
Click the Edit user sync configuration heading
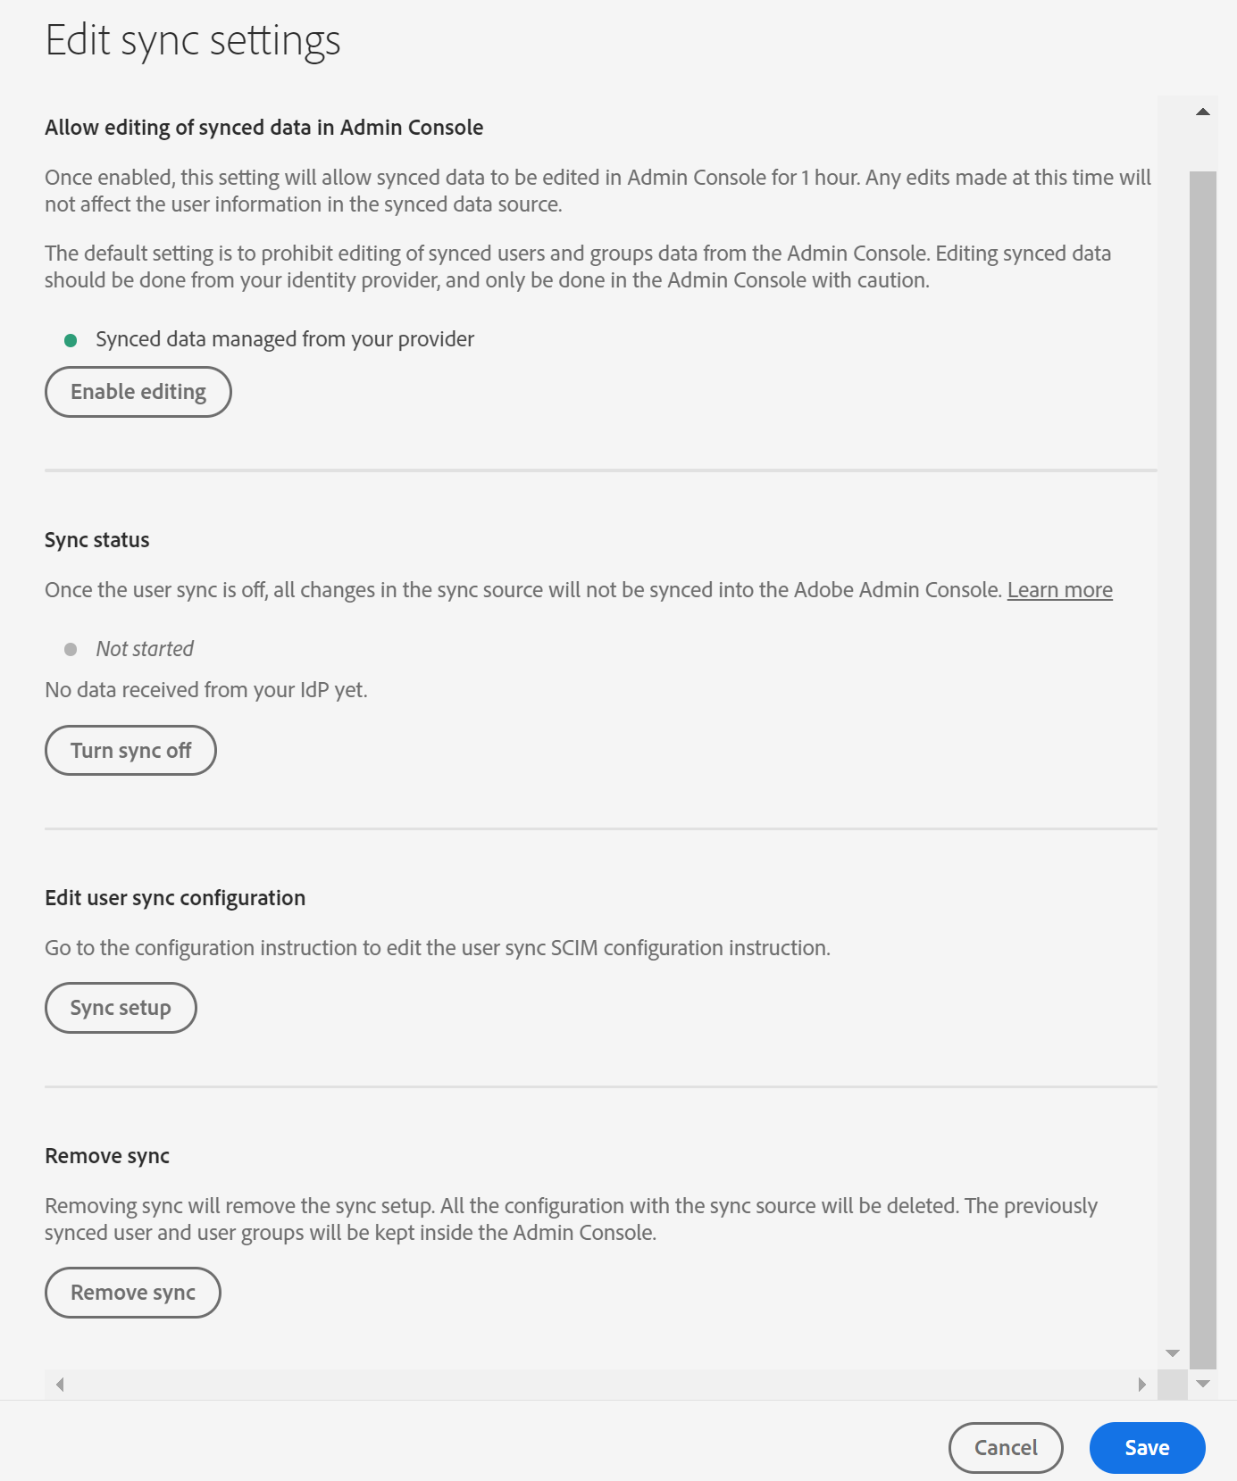coord(175,897)
